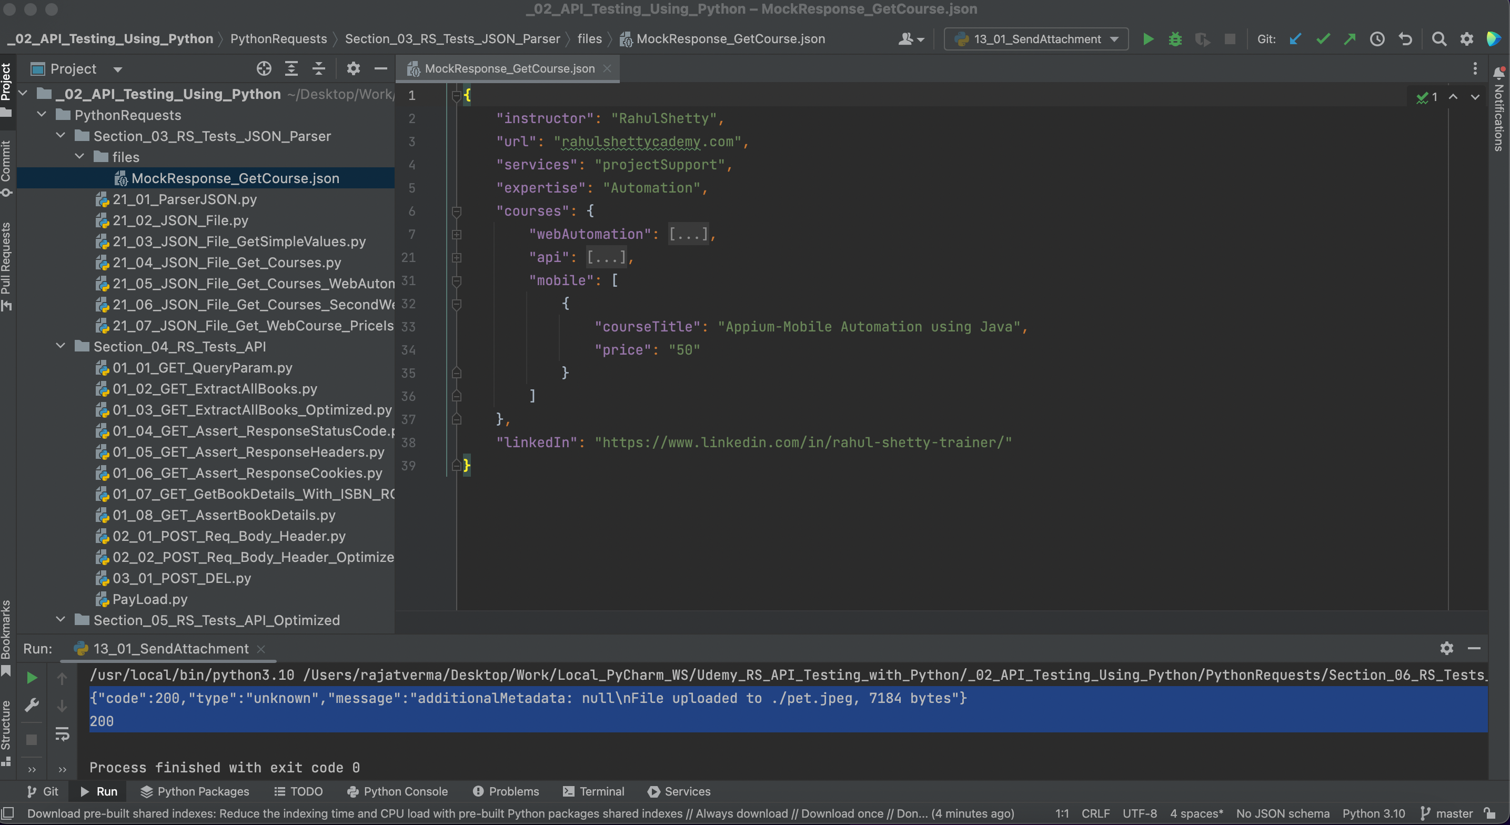This screenshot has width=1510, height=825.
Task: Expand the folded api array on line 21
Action: point(457,257)
